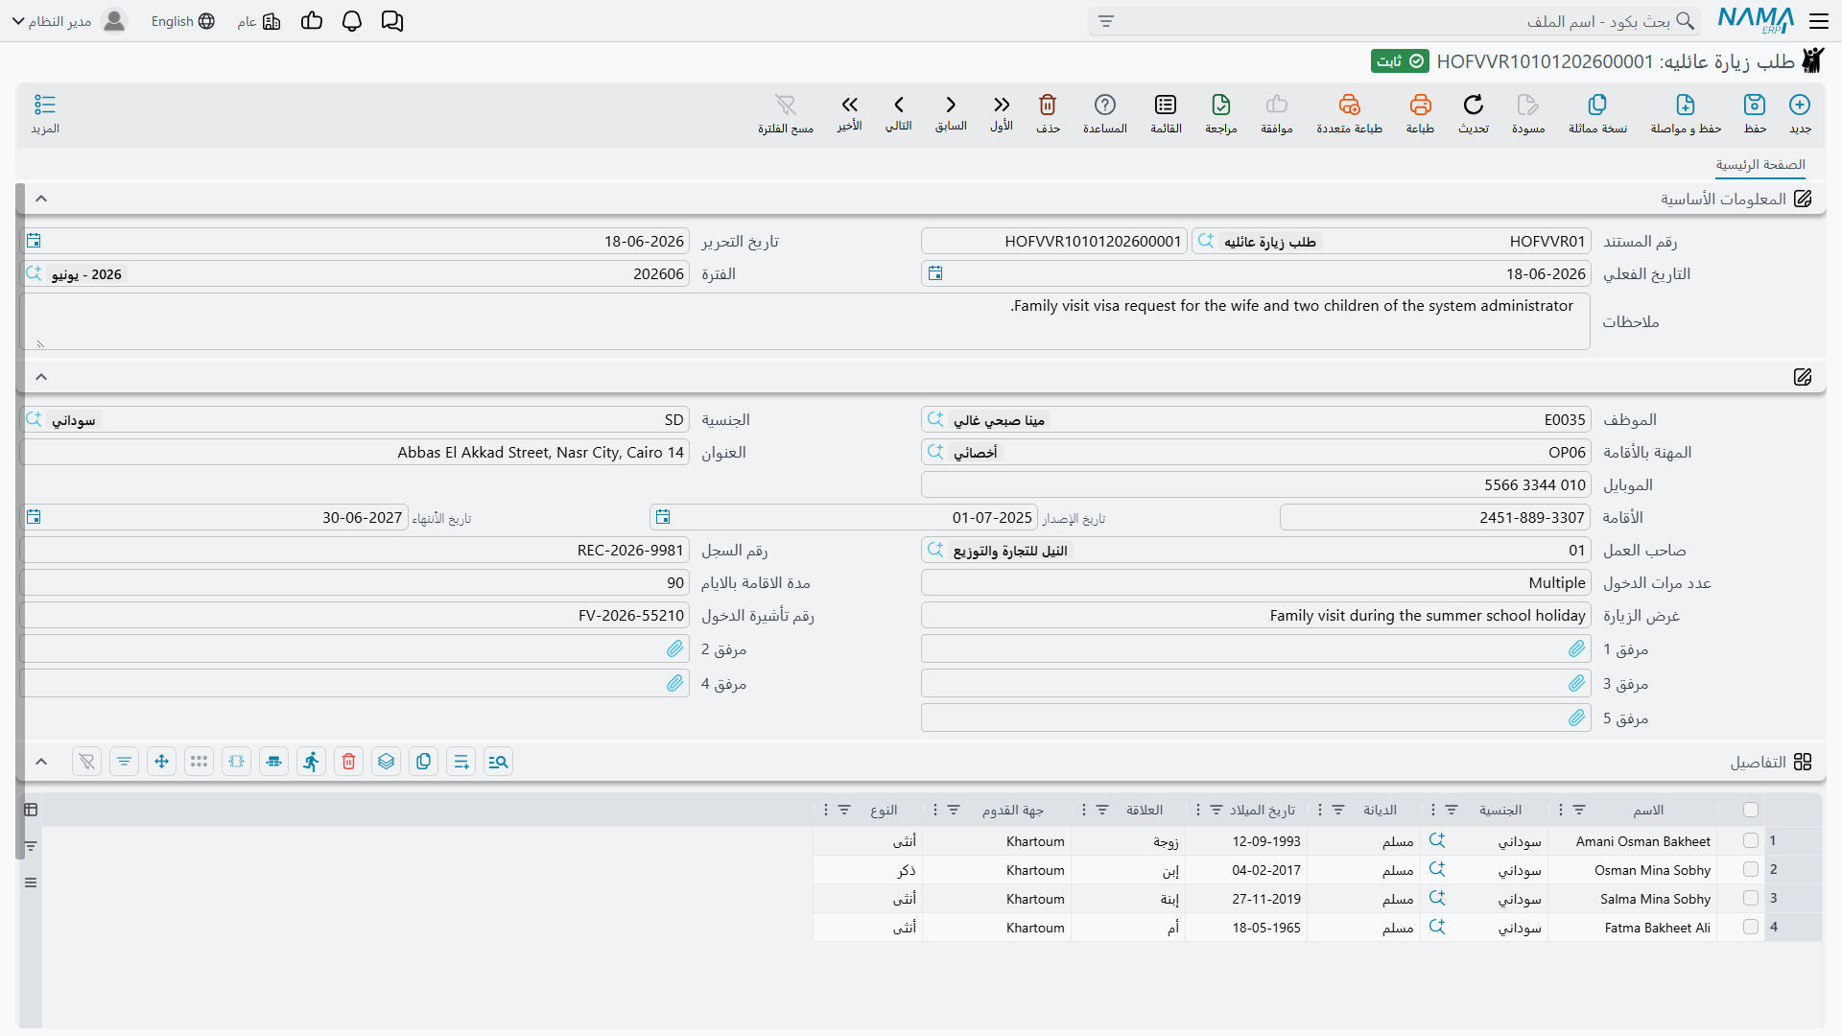The height and width of the screenshot is (1036, 1842).
Task: Click the Refresh (تحديث) icon
Action: pos(1474,105)
